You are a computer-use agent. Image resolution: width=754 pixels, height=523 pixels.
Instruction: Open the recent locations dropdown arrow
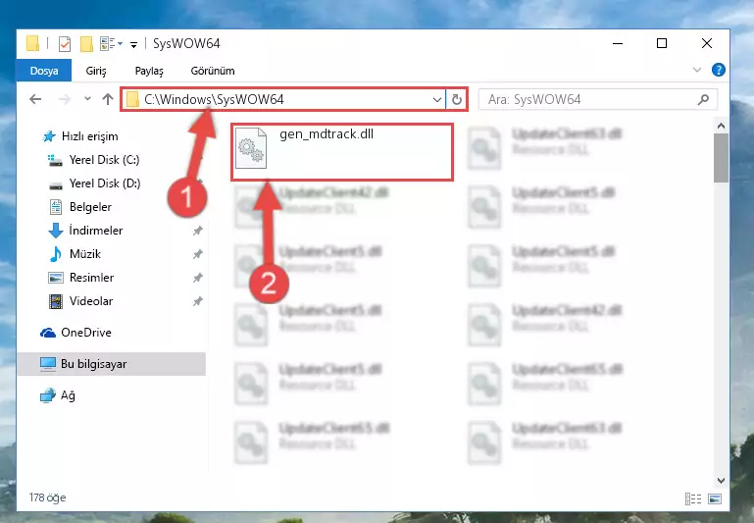pyautogui.click(x=87, y=99)
